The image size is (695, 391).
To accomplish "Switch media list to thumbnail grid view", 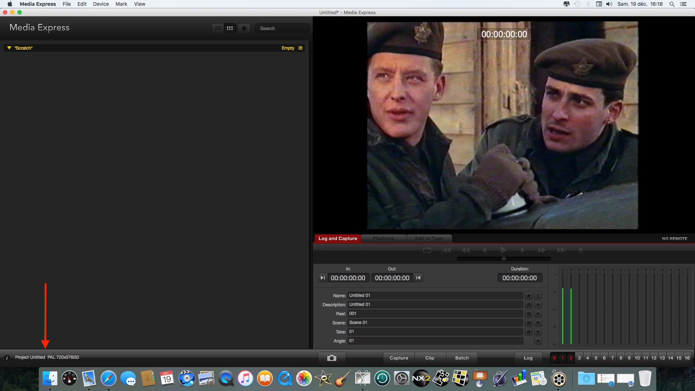I will pyautogui.click(x=230, y=28).
